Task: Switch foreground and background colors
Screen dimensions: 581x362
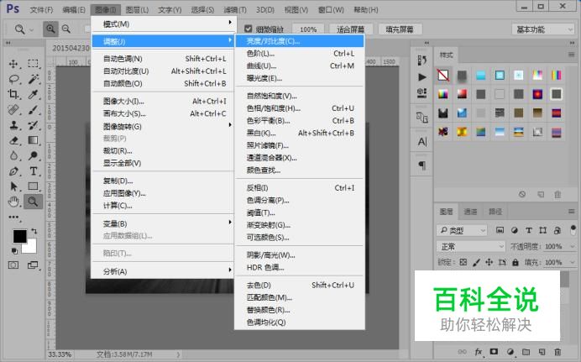Action: click(34, 231)
